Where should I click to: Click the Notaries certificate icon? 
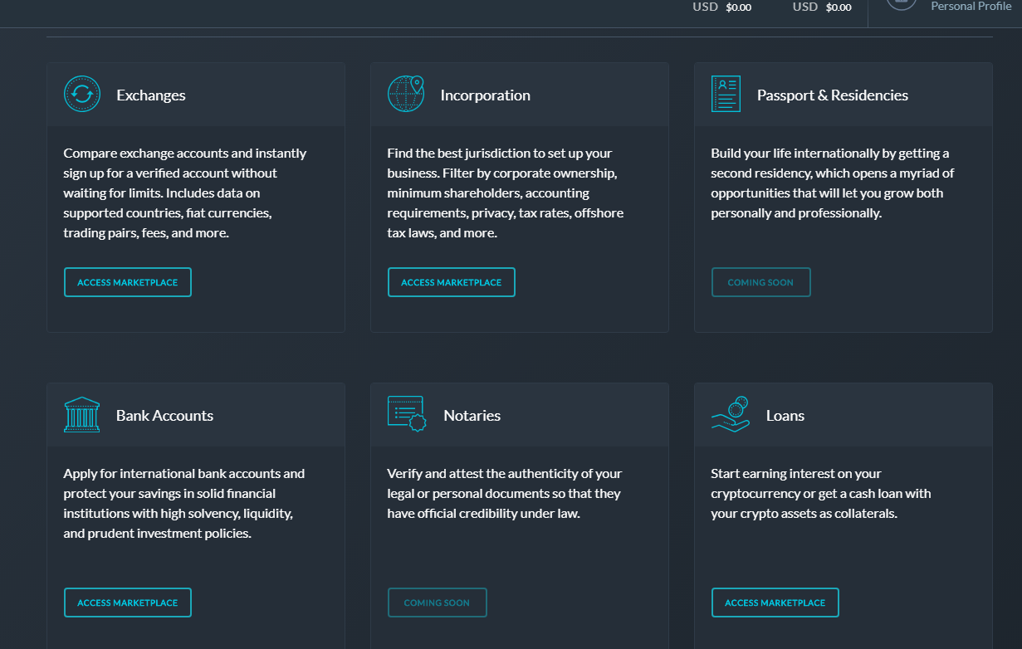point(407,413)
